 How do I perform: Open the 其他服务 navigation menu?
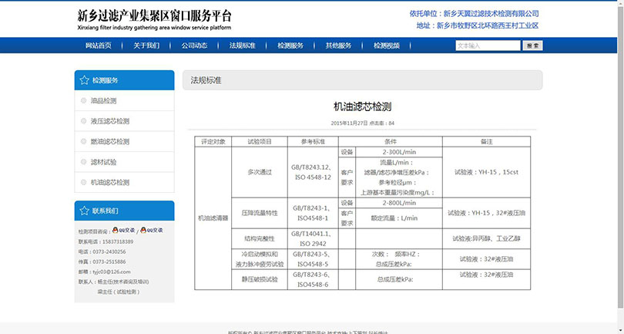pos(338,46)
